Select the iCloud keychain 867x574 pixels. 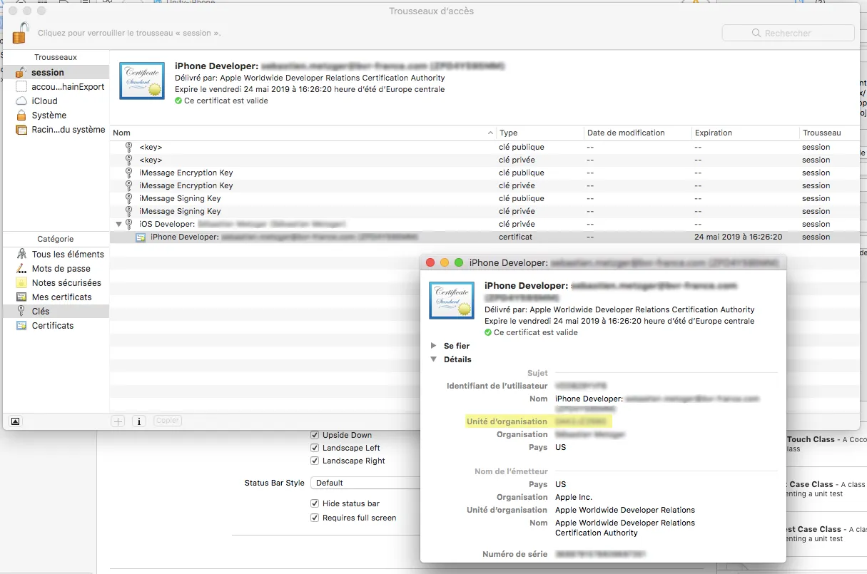click(x=56, y=101)
